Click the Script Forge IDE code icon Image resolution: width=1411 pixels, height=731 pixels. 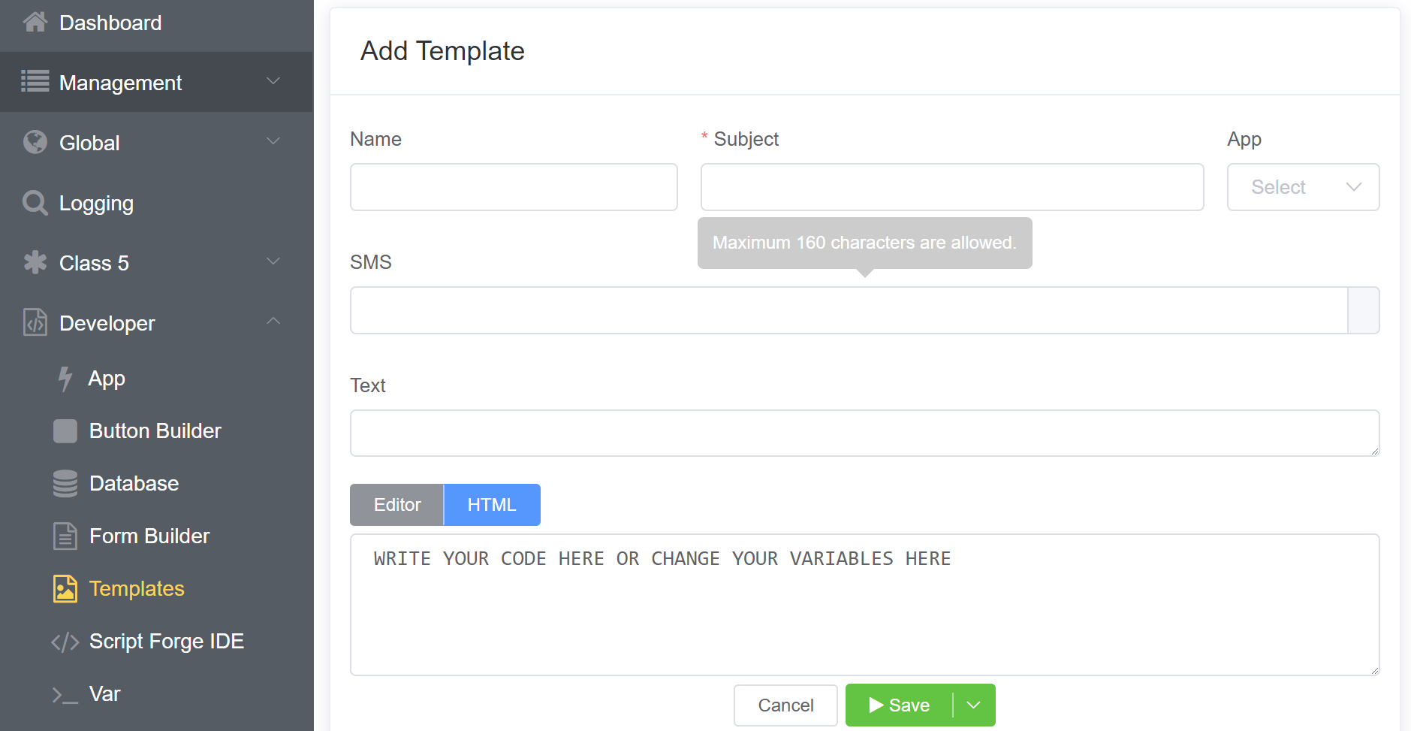[x=65, y=642]
